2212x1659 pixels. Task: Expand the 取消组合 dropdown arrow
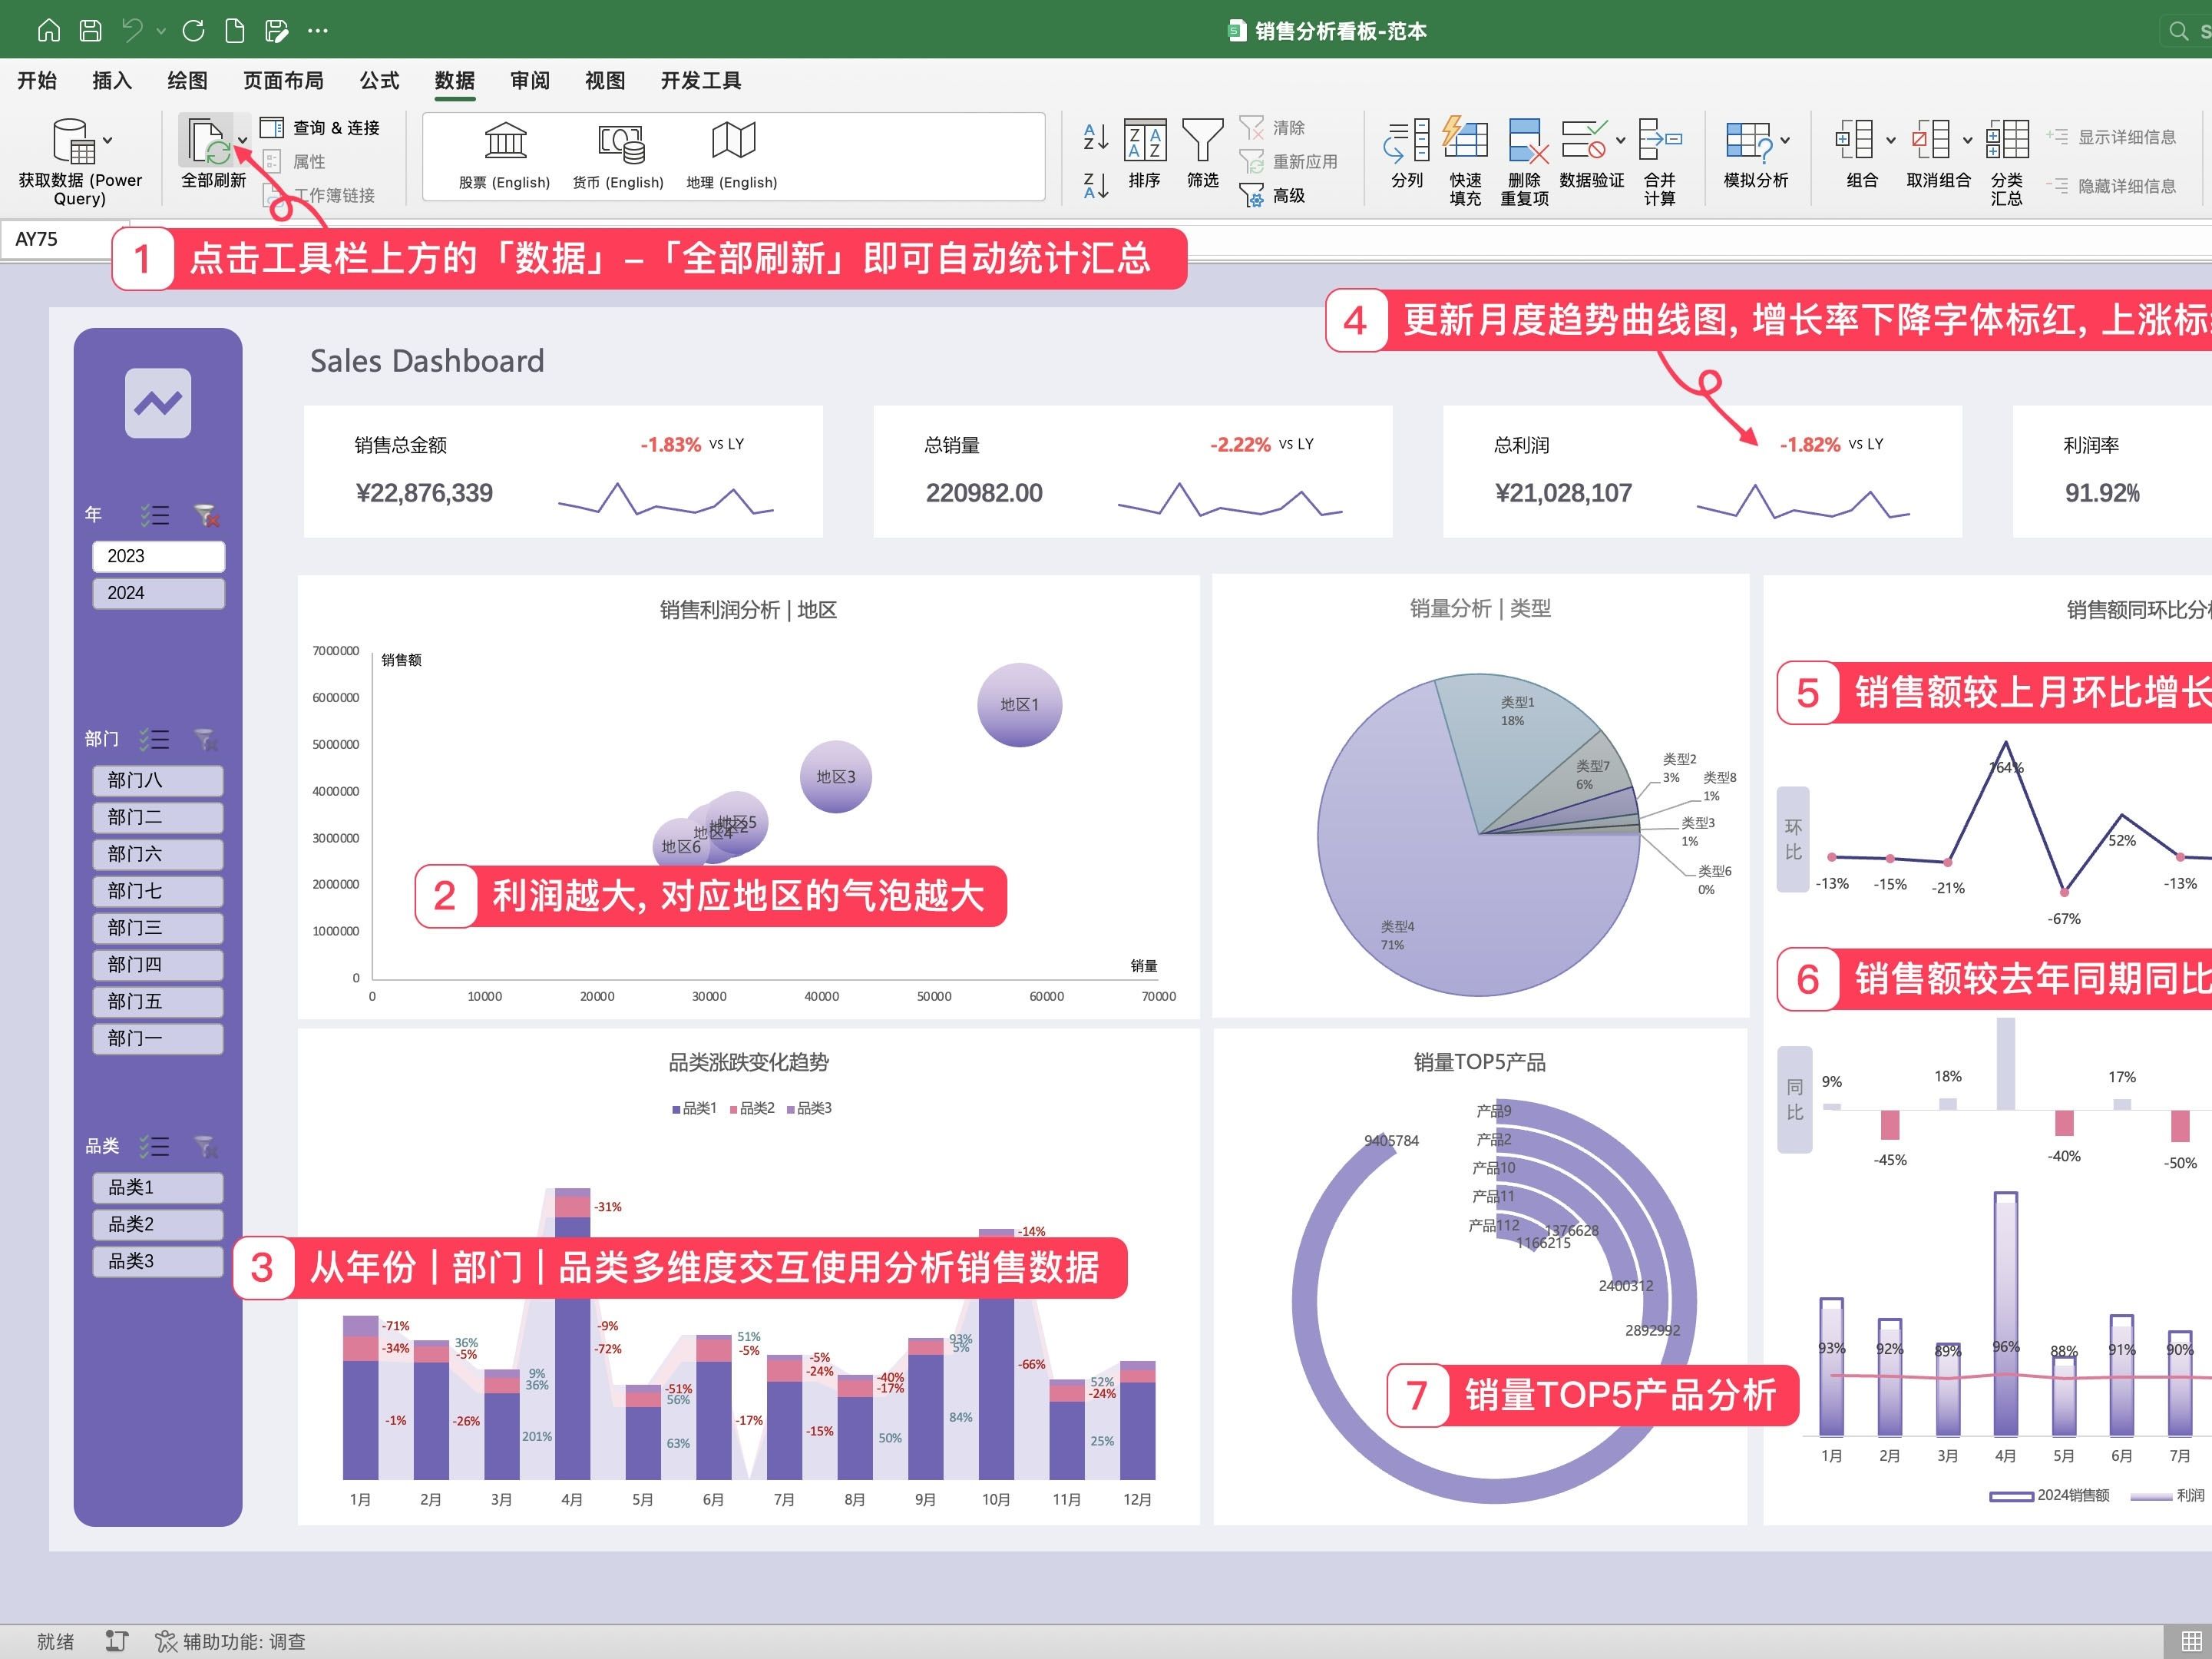(x=1967, y=141)
